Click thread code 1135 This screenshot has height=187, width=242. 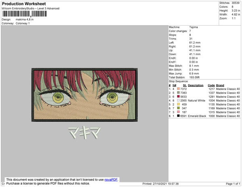coord(212,104)
